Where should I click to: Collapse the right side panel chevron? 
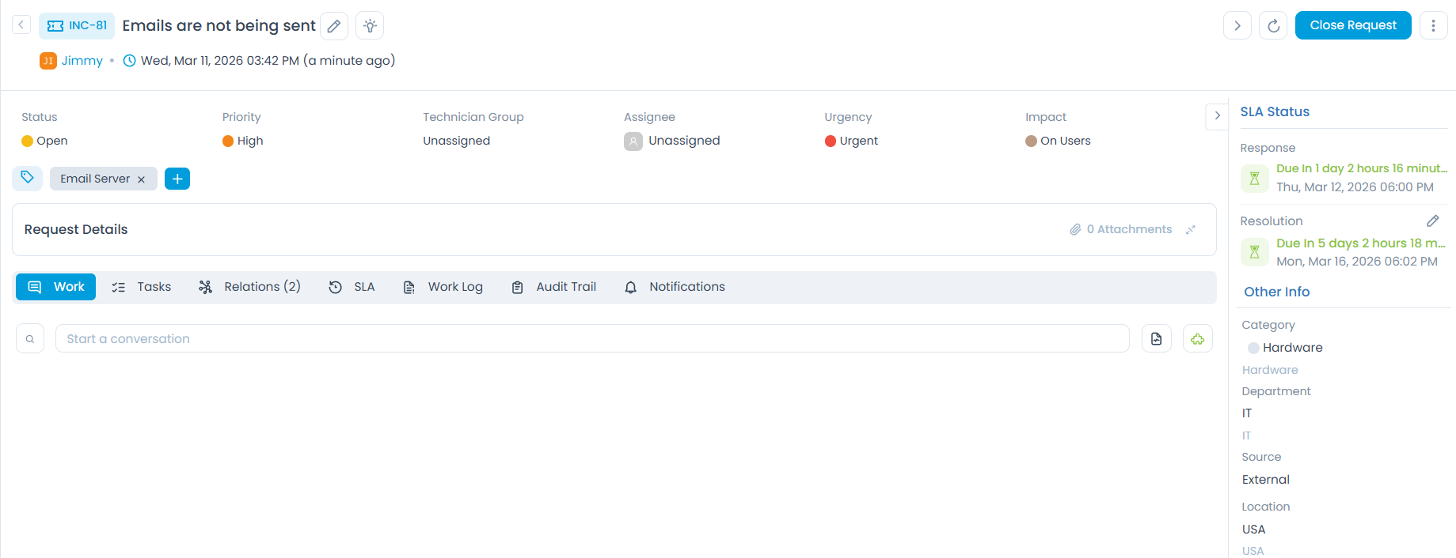(1217, 115)
